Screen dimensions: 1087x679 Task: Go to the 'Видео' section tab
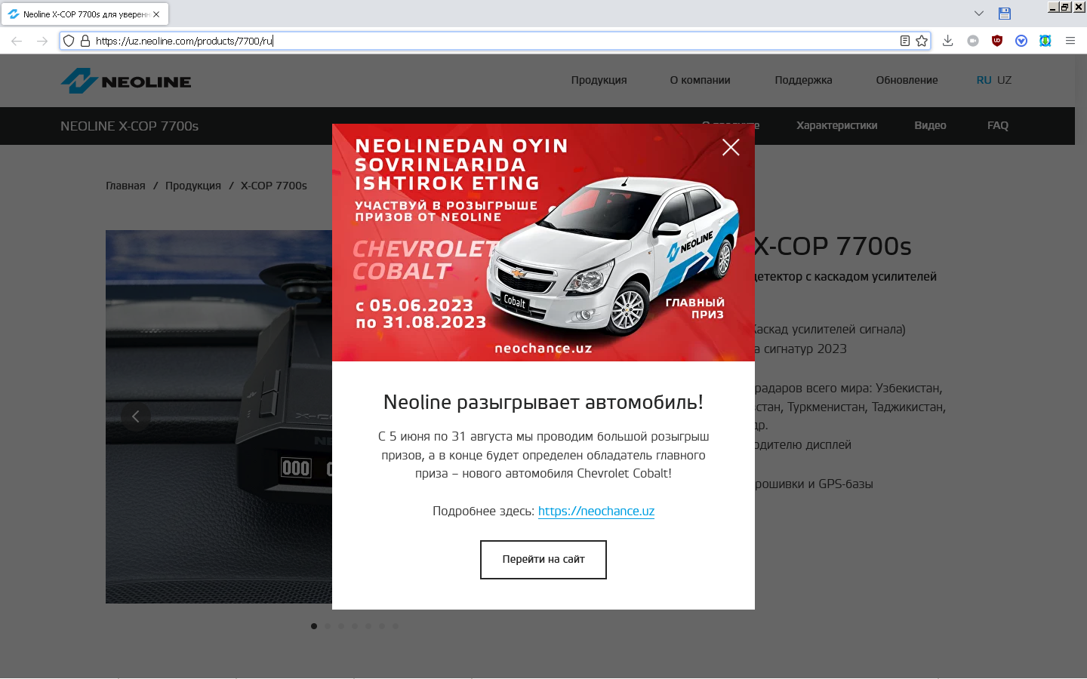coord(930,125)
